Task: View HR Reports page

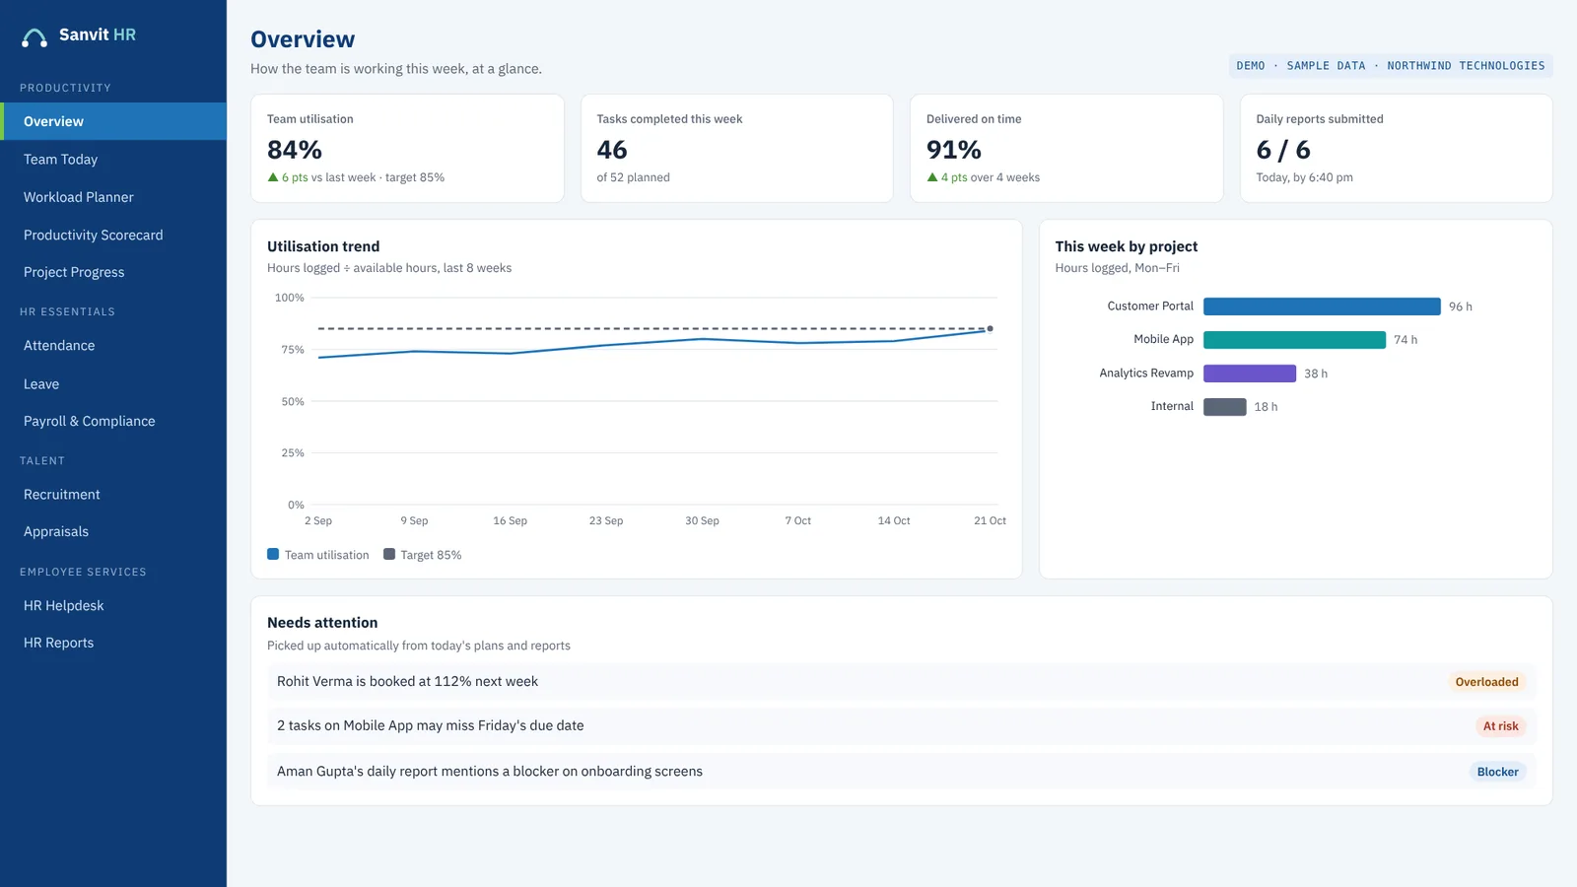Action: [113, 643]
